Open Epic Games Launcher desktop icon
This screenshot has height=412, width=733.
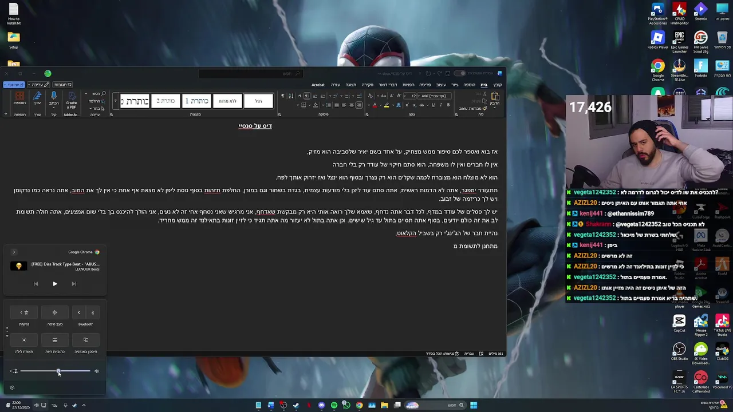679,42
